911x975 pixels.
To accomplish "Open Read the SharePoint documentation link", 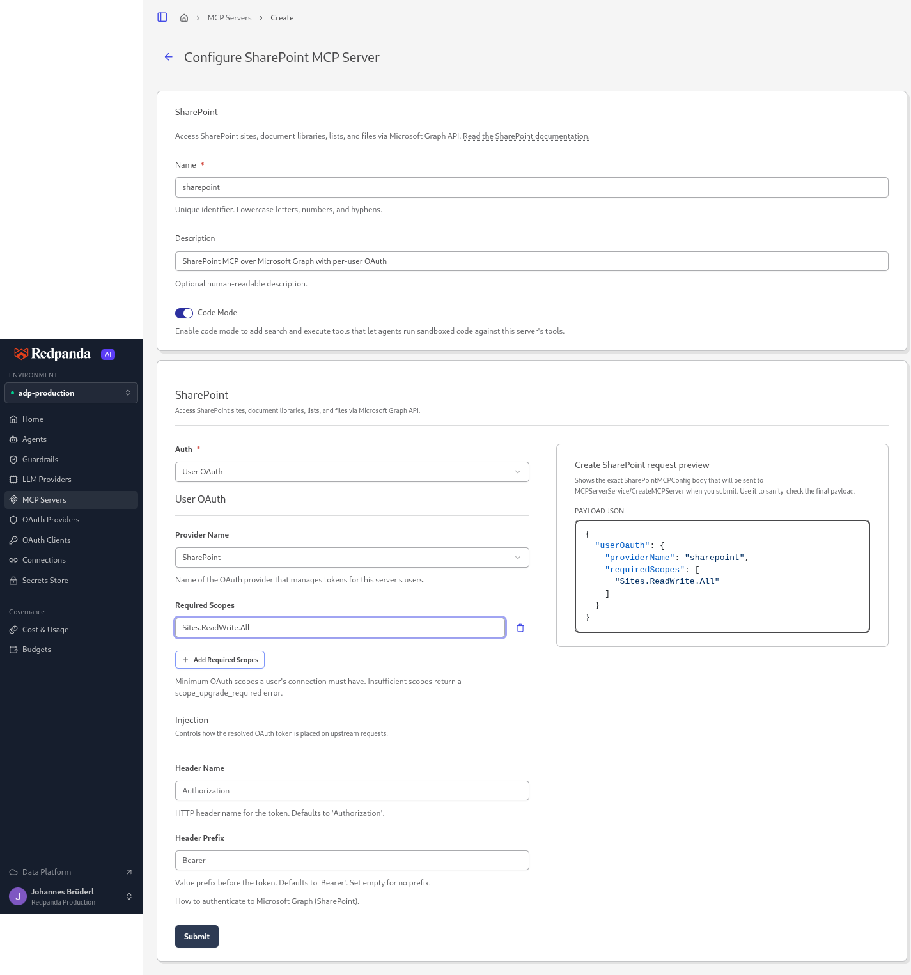I will pyautogui.click(x=526, y=136).
